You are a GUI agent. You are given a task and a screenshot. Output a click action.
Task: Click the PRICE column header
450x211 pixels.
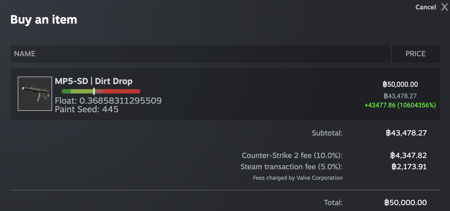(415, 54)
